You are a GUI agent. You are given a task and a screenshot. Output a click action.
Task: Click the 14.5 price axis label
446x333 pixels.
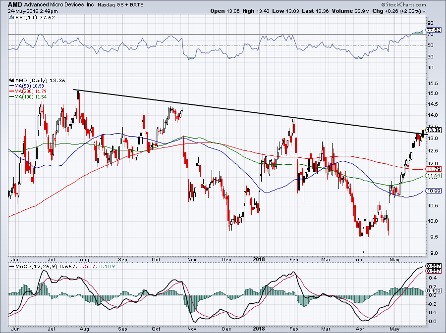(x=433, y=104)
